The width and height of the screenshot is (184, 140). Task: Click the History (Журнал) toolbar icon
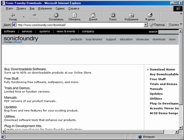pos(150,15)
